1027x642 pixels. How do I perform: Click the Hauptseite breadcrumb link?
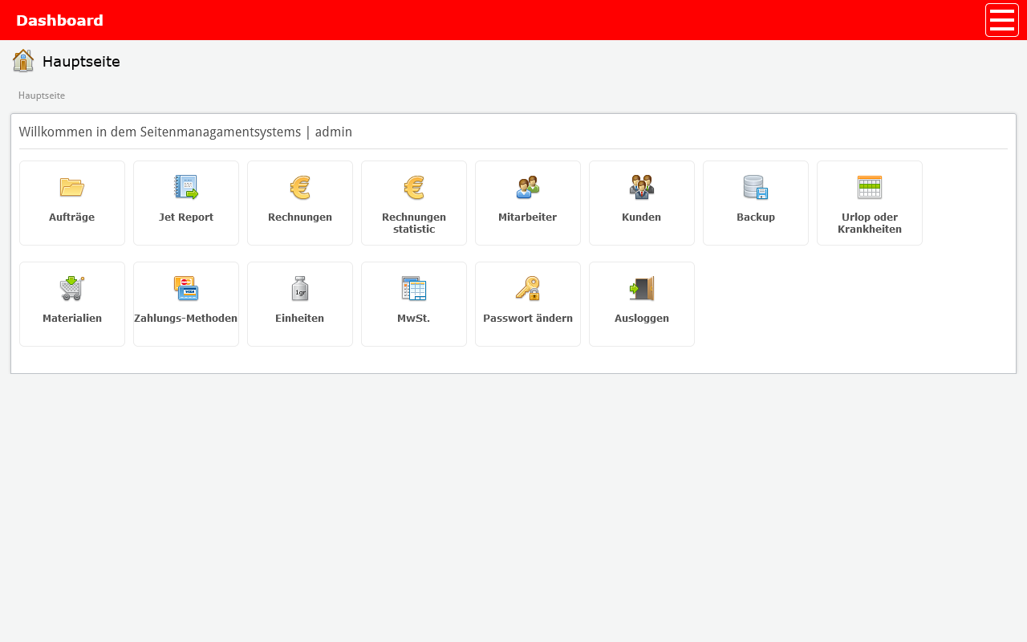click(42, 95)
